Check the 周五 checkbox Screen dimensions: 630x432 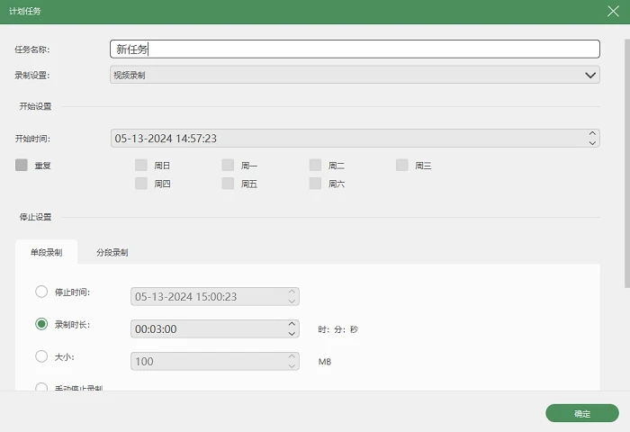228,184
